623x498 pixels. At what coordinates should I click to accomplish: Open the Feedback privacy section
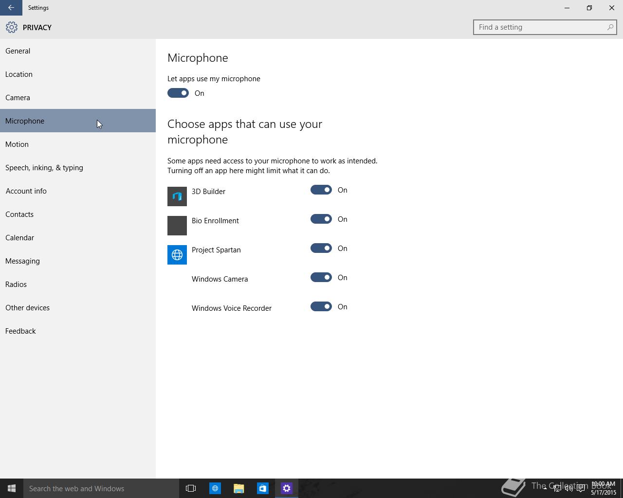pyautogui.click(x=78, y=331)
